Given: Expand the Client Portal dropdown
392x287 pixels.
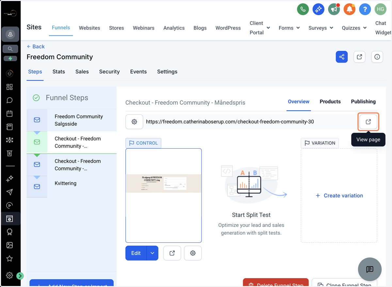Looking at the screenshot, I should coord(260,28).
